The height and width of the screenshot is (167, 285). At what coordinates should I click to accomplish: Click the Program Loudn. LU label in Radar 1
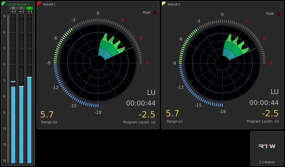point(139,122)
